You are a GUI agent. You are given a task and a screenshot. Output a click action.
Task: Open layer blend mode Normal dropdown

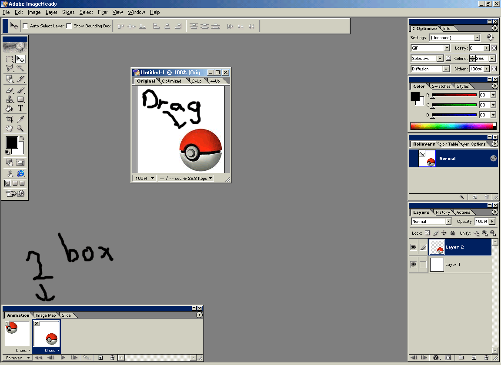click(449, 221)
